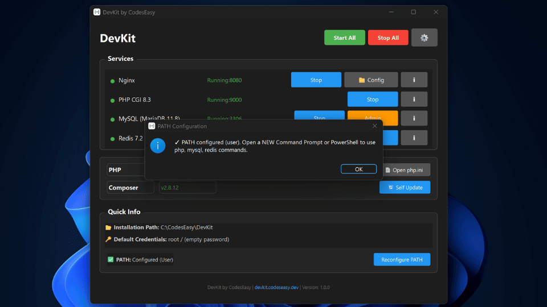Screen dimensions: 547x307
Task: Stop the MySQL MariaDB service
Action: pyautogui.click(x=319, y=115)
